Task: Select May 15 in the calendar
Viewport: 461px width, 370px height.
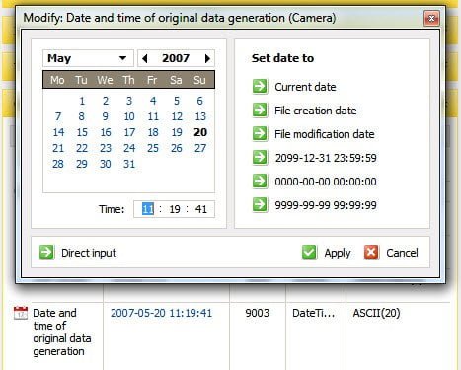Action: click(x=82, y=132)
